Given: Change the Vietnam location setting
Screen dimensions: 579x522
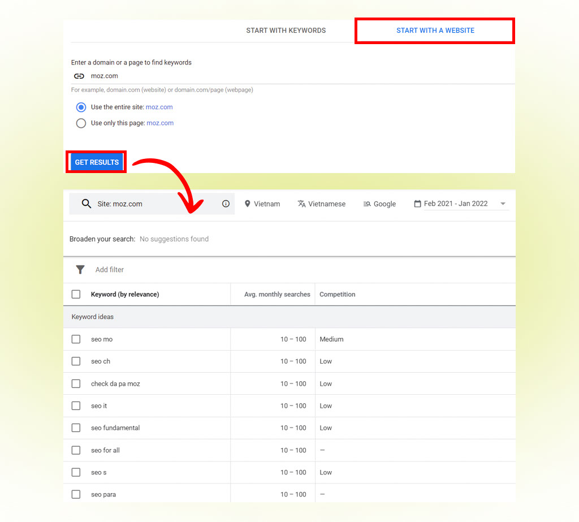Looking at the screenshot, I should (x=262, y=204).
